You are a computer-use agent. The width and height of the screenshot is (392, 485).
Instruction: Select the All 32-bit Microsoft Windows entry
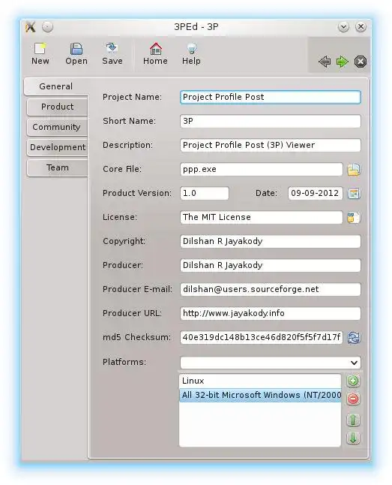[260, 396]
